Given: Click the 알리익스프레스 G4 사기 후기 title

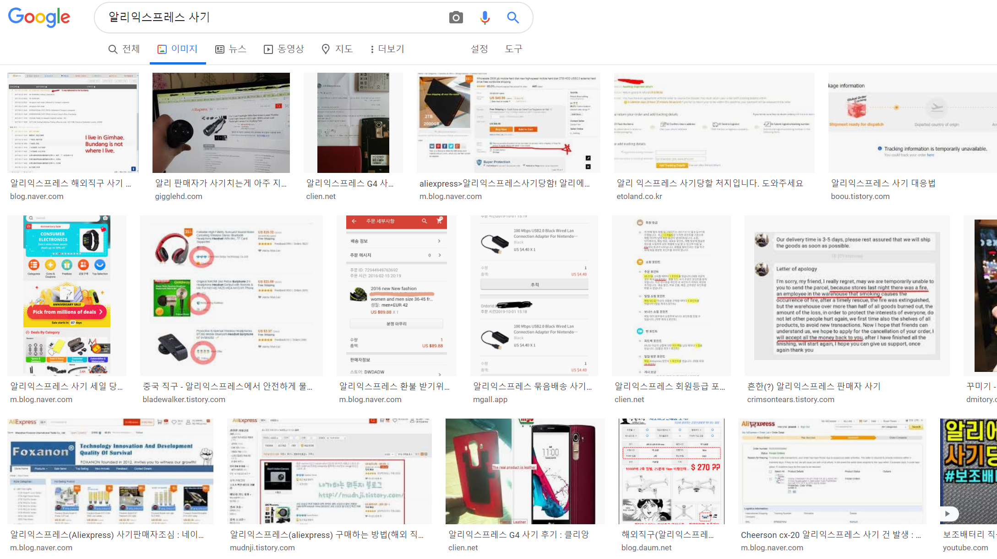Looking at the screenshot, I should tap(518, 534).
